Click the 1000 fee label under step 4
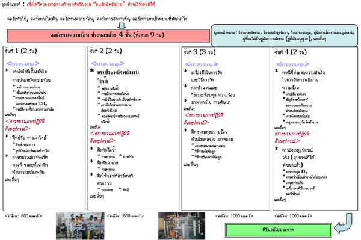Viewport: 361px width, 240px height. click(x=293, y=216)
